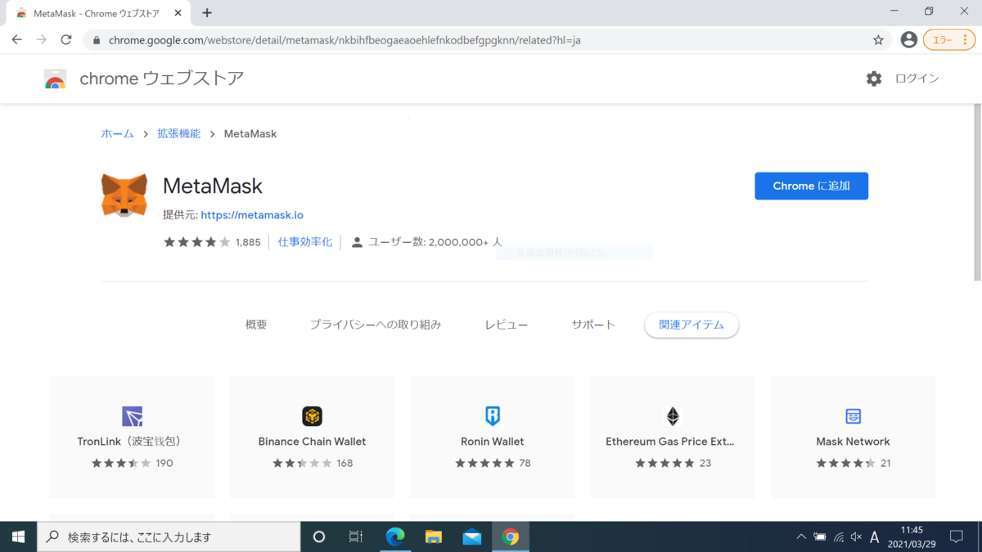Go forward in browser history
Image resolution: width=982 pixels, height=552 pixels.
pos(41,39)
